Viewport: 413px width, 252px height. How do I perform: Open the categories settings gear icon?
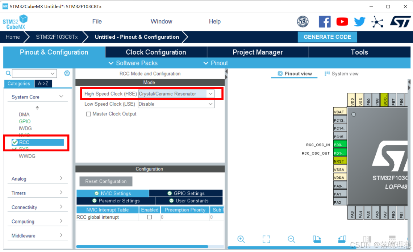point(67,73)
